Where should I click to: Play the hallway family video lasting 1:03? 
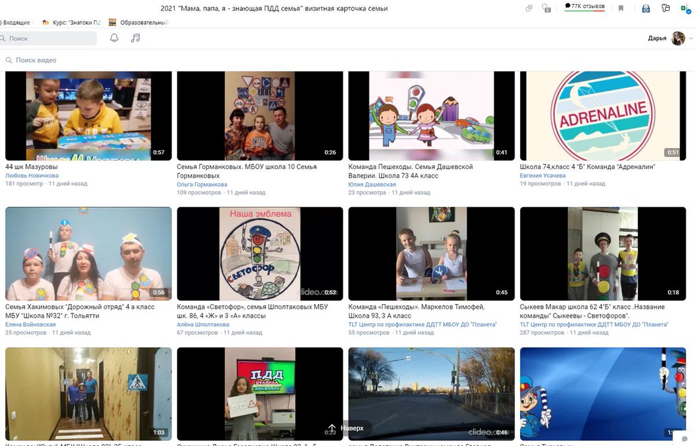[89, 394]
